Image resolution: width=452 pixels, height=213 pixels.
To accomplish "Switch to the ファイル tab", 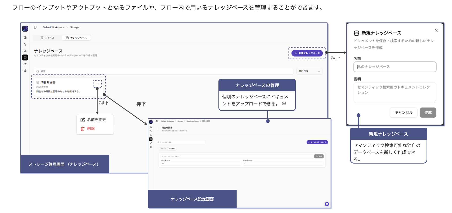I will click(x=48, y=38).
